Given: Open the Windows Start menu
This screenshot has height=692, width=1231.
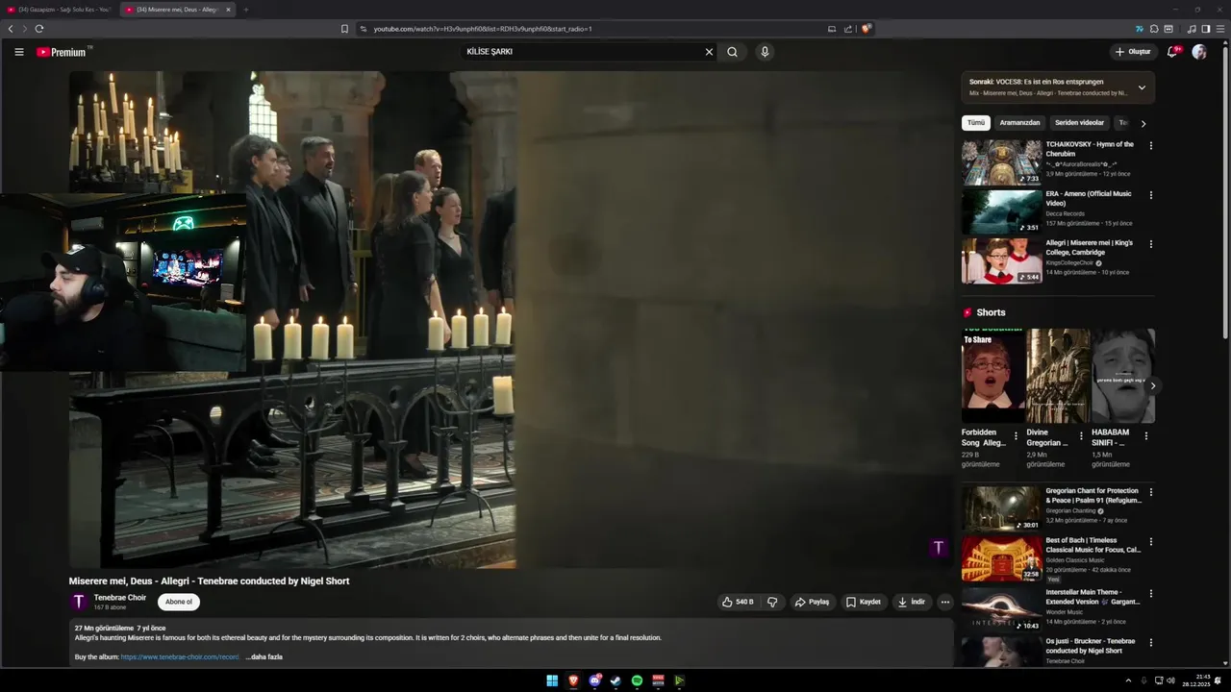Looking at the screenshot, I should (552, 680).
